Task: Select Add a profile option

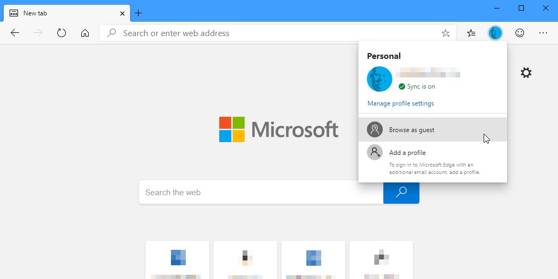Action: coord(432,160)
